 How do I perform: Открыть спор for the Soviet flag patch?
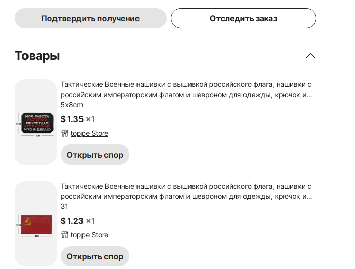coord(95,256)
